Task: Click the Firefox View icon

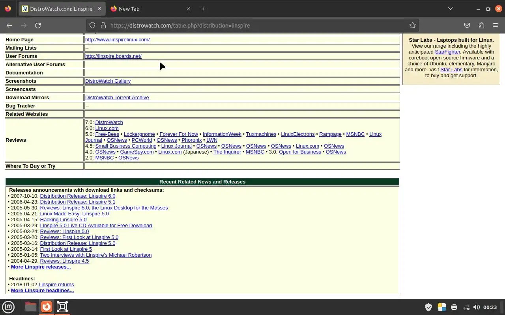Action: click(8, 9)
